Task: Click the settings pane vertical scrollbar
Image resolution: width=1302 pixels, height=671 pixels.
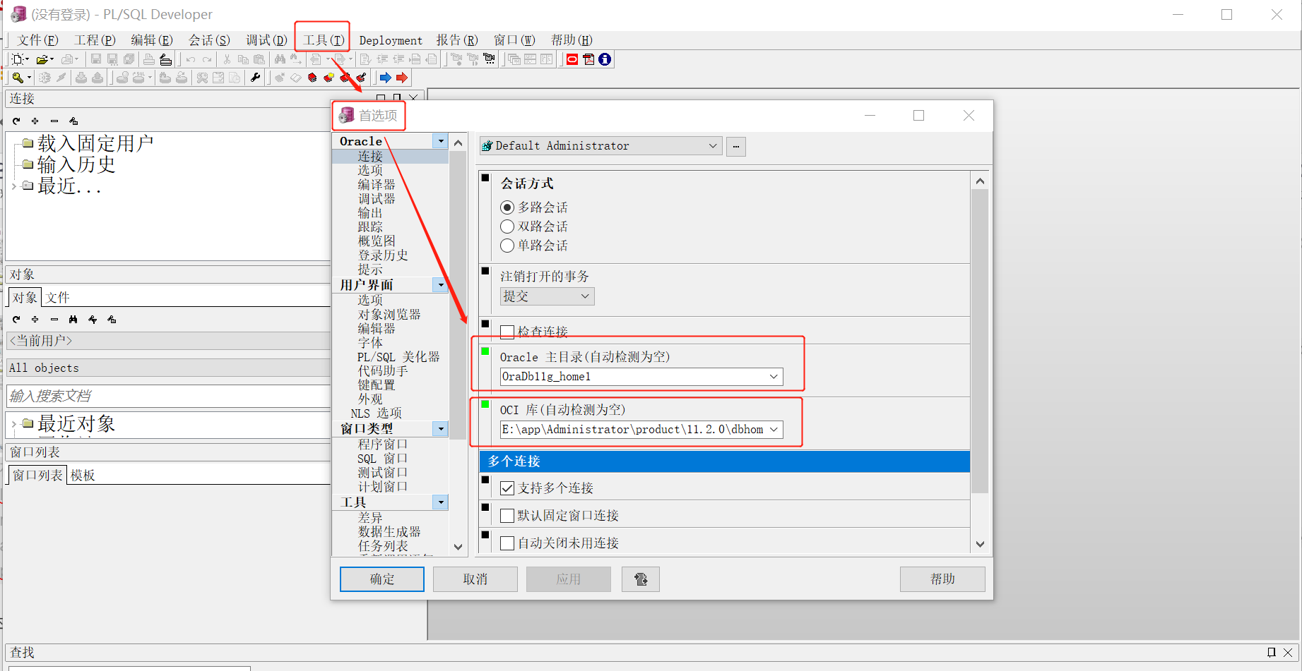Action: pyautogui.click(x=980, y=341)
